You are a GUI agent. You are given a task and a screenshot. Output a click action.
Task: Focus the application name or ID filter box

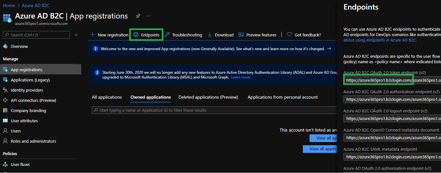click(x=215, y=110)
